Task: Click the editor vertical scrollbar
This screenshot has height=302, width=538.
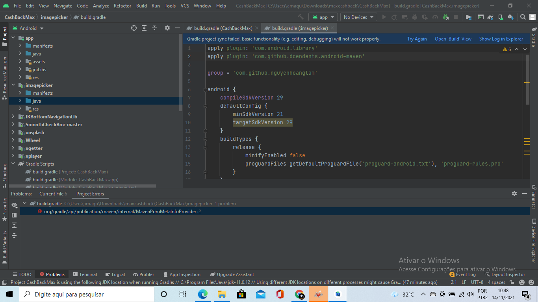Action: (528, 79)
